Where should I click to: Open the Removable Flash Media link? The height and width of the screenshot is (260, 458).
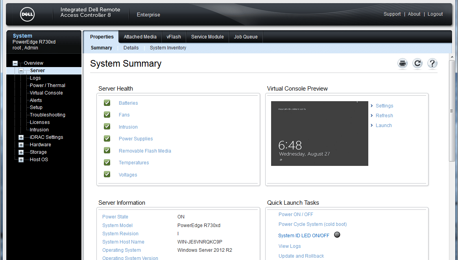[145, 151]
